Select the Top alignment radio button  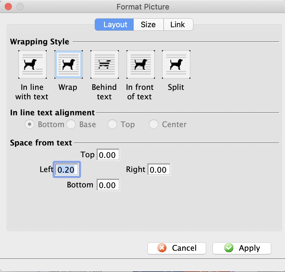pos(112,124)
